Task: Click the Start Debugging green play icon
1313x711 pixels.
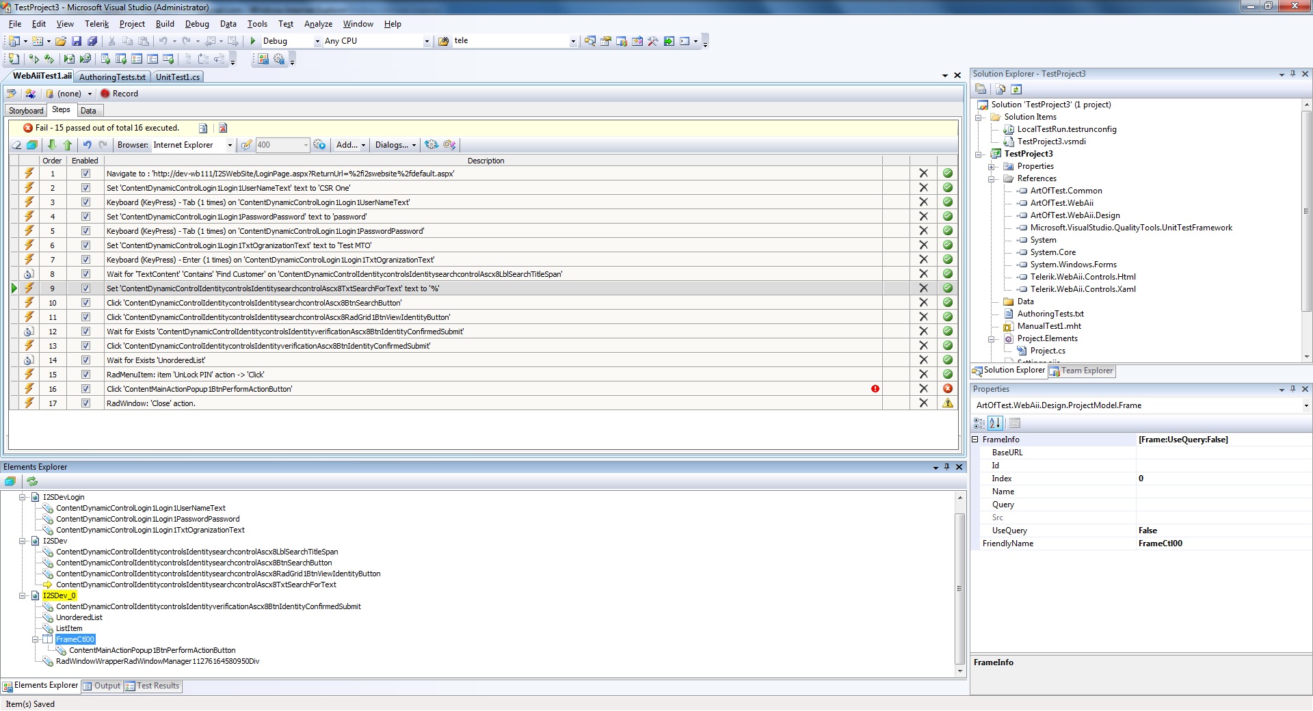Action: coord(253,41)
